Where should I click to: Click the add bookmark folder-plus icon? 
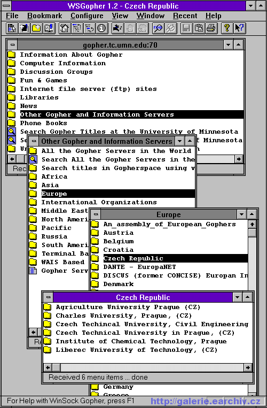click(37, 28)
